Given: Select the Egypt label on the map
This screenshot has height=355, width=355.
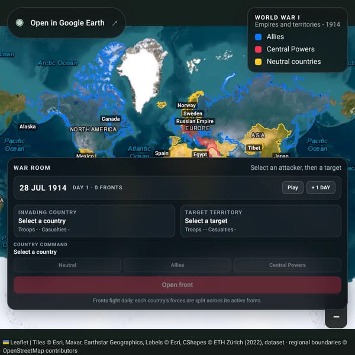Looking at the screenshot, I should click(200, 154).
